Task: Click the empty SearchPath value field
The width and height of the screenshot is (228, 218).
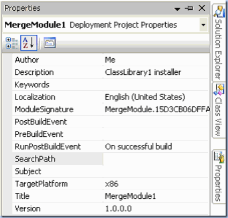Action: click(156, 159)
